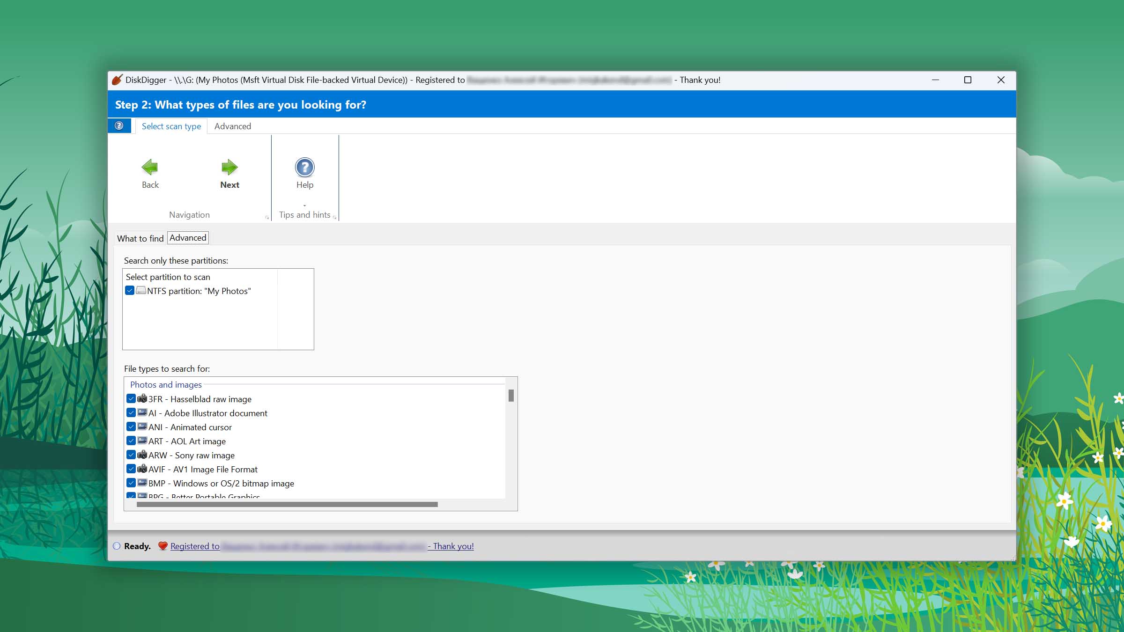Minimize the DiskDigger window
Viewport: 1124px width, 632px height.
[935, 80]
